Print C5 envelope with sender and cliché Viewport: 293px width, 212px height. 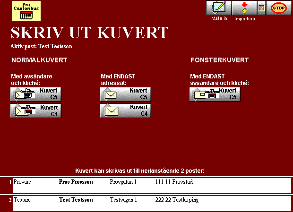(x=36, y=94)
